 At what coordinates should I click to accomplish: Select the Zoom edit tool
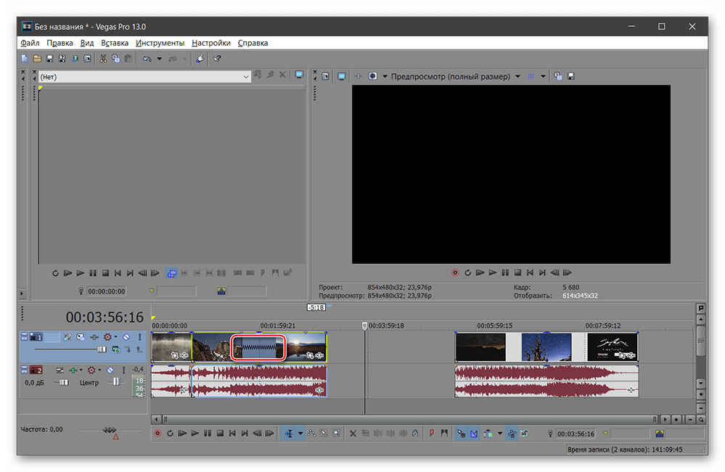pyautogui.click(x=337, y=433)
